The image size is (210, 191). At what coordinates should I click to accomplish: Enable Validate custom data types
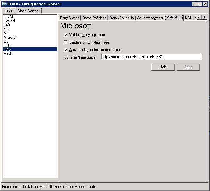66,42
